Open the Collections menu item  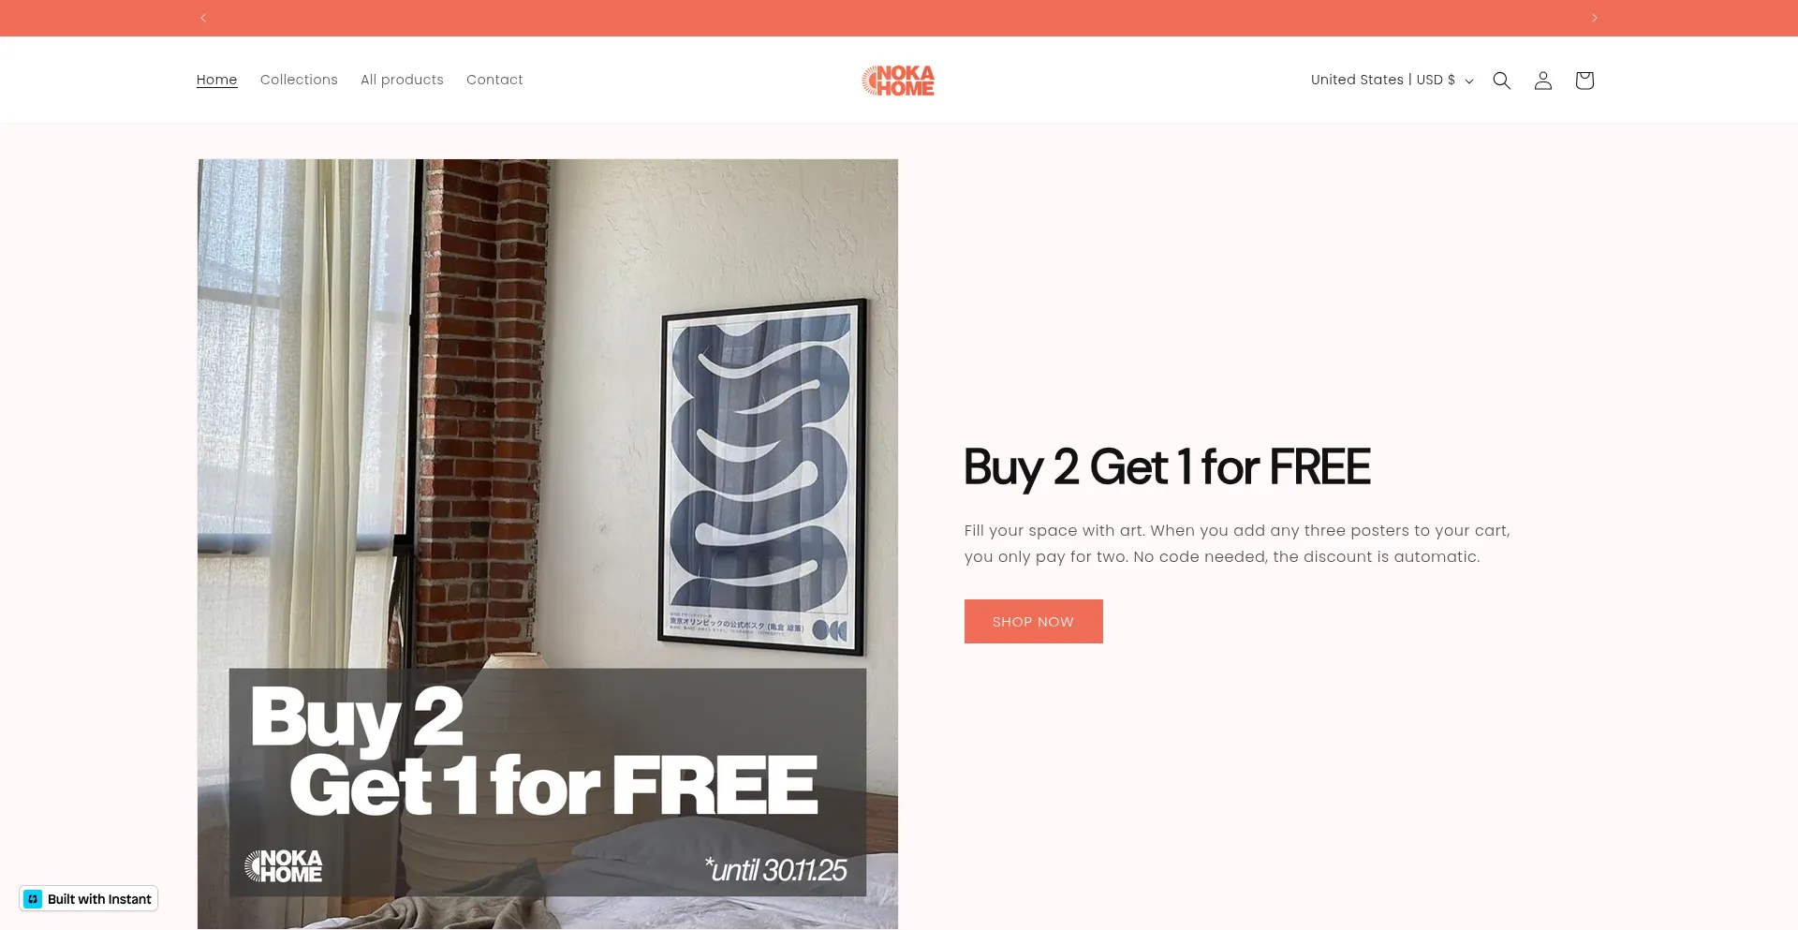tap(299, 81)
